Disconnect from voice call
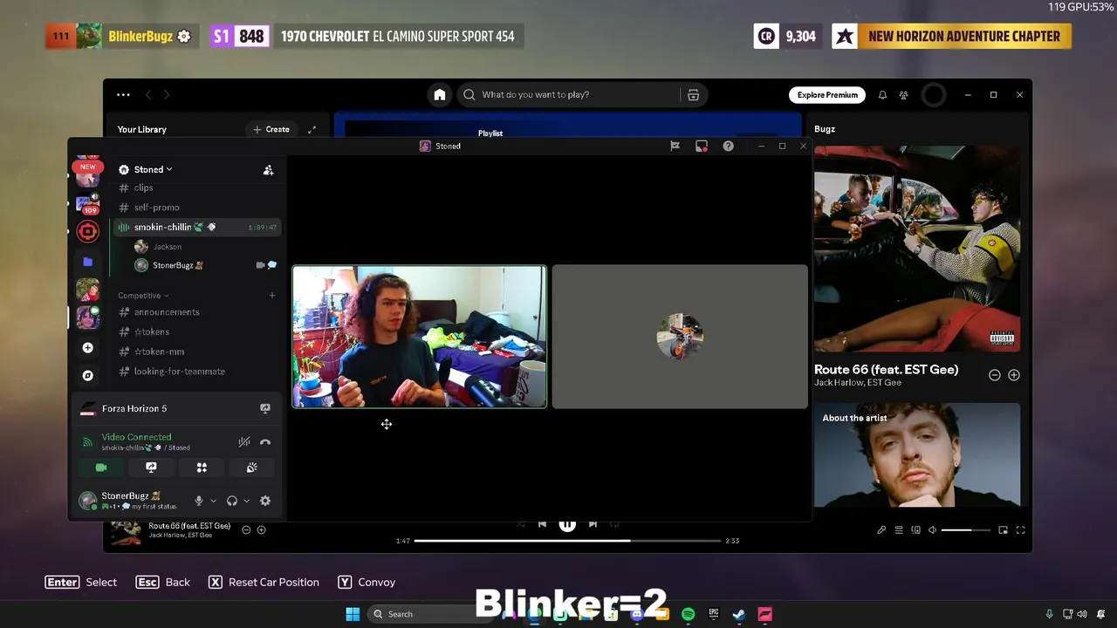This screenshot has height=628, width=1117. click(265, 442)
